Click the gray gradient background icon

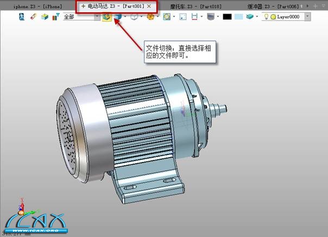[211, 17]
